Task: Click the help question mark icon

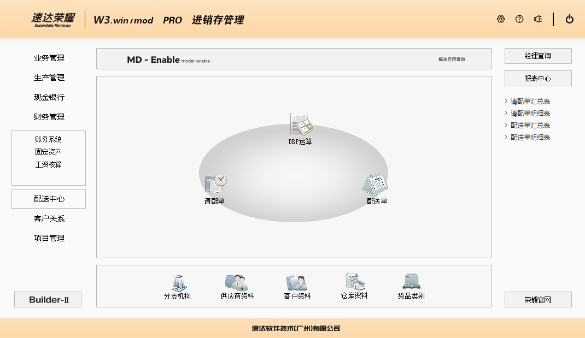Action: (x=519, y=19)
